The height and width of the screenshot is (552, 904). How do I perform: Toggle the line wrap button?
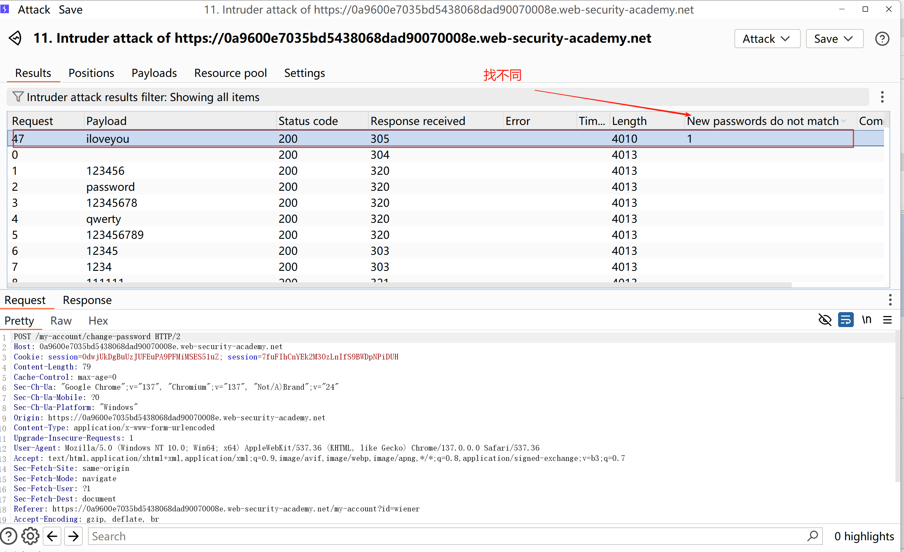point(845,320)
